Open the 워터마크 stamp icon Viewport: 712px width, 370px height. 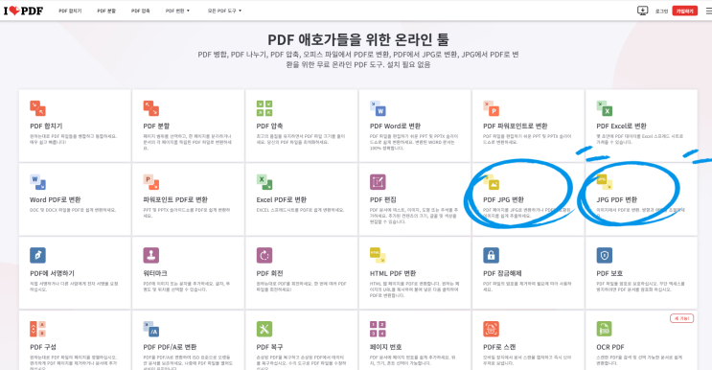point(150,255)
